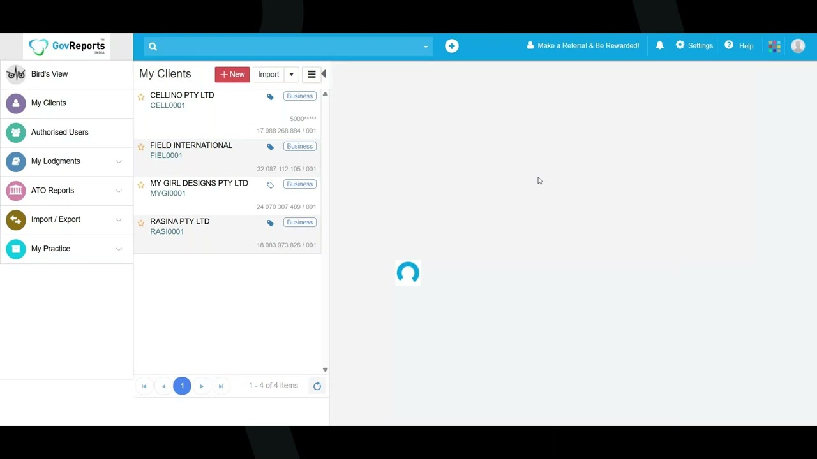
Task: Click the tag icon for CELLINO PTY LTD
Action: (270, 97)
